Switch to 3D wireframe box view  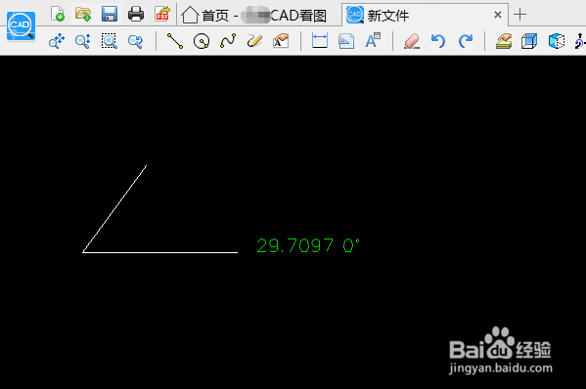529,41
